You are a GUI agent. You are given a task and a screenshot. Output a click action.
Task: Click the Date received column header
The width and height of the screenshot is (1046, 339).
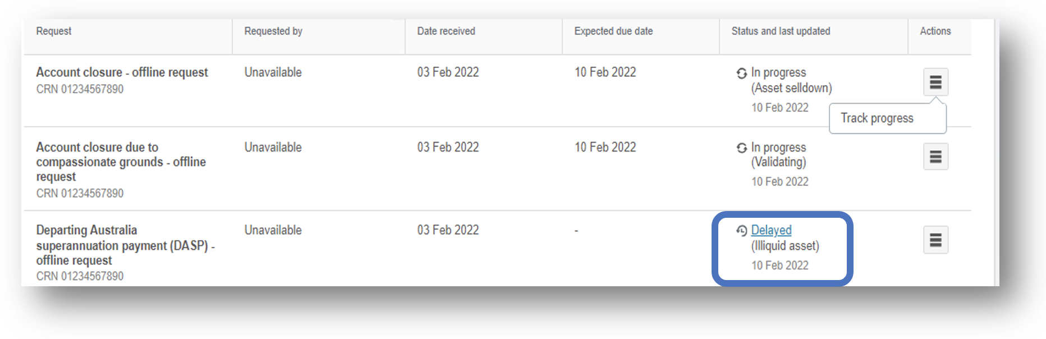point(446,31)
